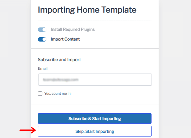The width and height of the screenshot is (191, 138).
Task: Turn off the Import Content switch
Action: pos(42,39)
